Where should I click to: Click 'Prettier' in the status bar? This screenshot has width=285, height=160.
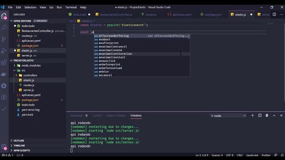266,155
